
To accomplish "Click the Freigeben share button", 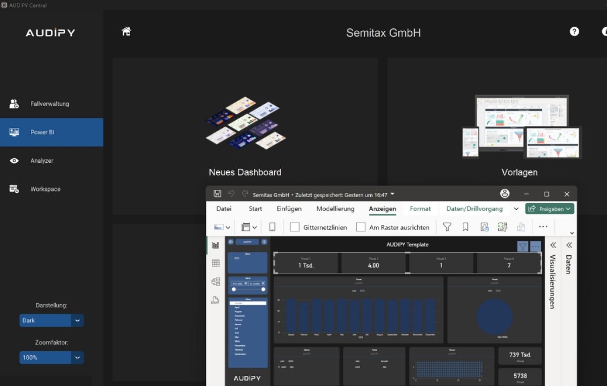I will click(x=550, y=209).
